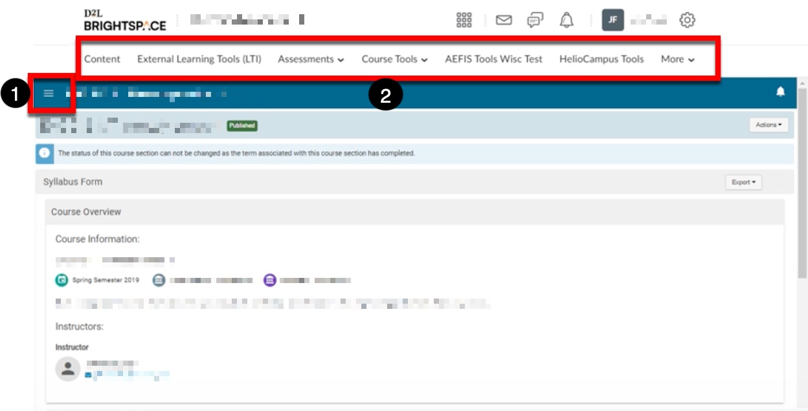Open the admin tools gear icon

click(687, 20)
